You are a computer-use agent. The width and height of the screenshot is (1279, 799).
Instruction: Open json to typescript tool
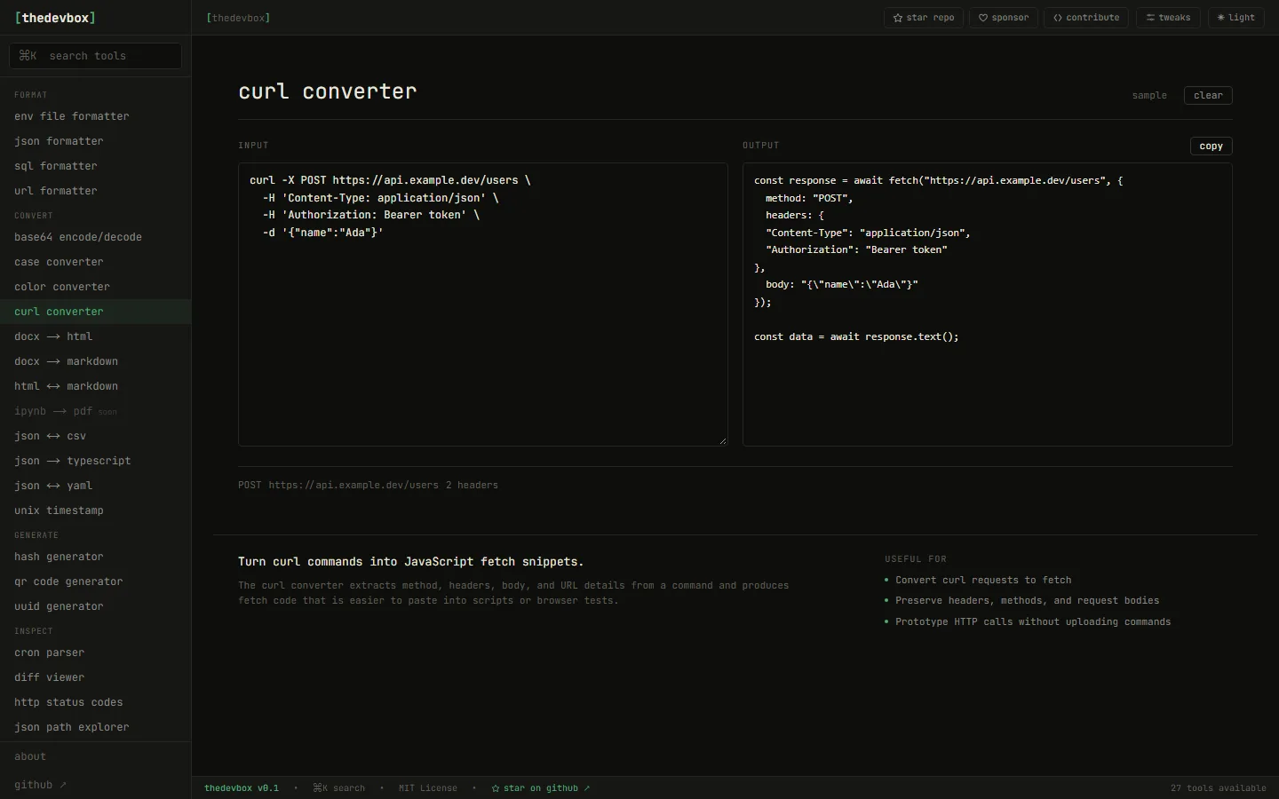pyautogui.click(x=95, y=461)
